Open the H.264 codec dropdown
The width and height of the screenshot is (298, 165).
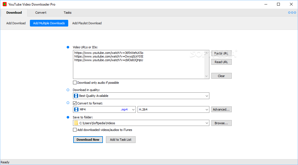tap(207, 109)
